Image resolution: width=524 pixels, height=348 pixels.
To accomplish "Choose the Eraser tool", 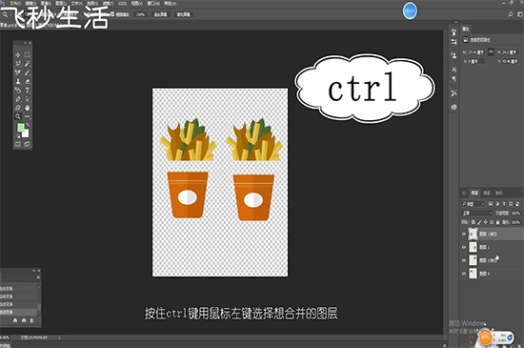I will [x=28, y=81].
